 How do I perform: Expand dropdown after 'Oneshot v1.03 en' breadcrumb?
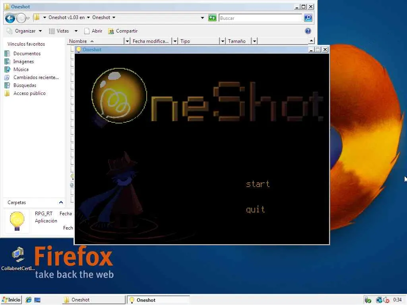point(88,17)
